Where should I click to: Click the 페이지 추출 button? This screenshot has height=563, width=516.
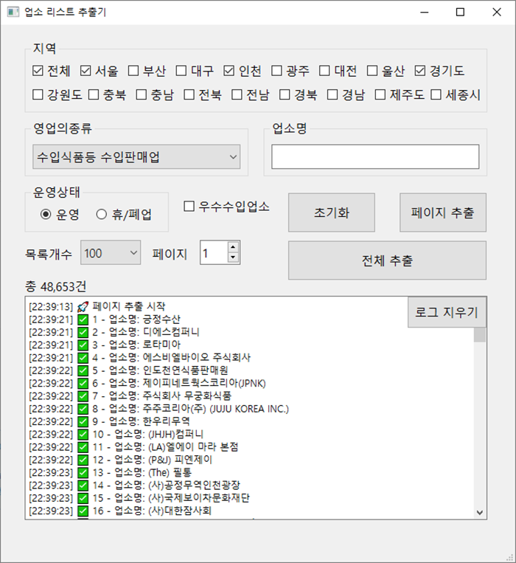pyautogui.click(x=443, y=213)
